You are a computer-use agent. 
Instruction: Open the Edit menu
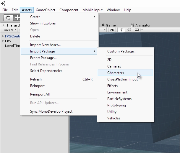pyautogui.click(x=15, y=10)
